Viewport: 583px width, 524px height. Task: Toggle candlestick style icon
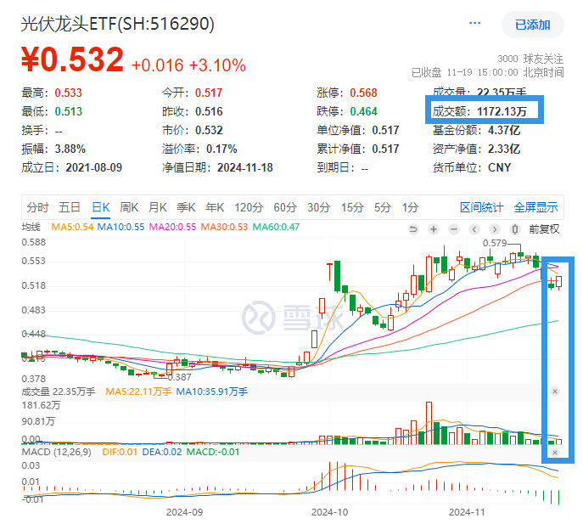[515, 229]
